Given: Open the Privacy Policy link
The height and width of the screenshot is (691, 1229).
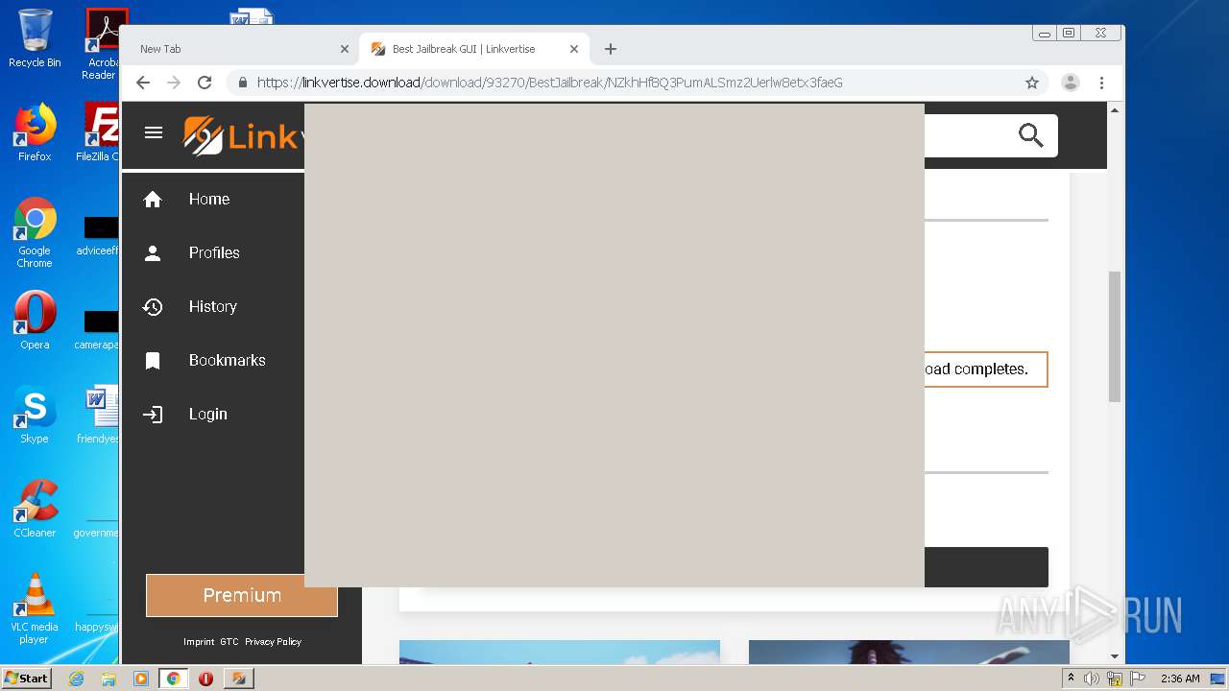Looking at the screenshot, I should 273,642.
